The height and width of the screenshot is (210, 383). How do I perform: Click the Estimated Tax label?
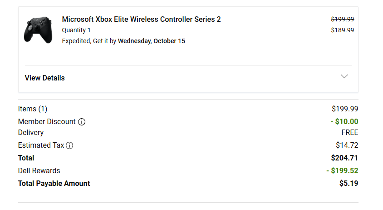pyautogui.click(x=41, y=145)
